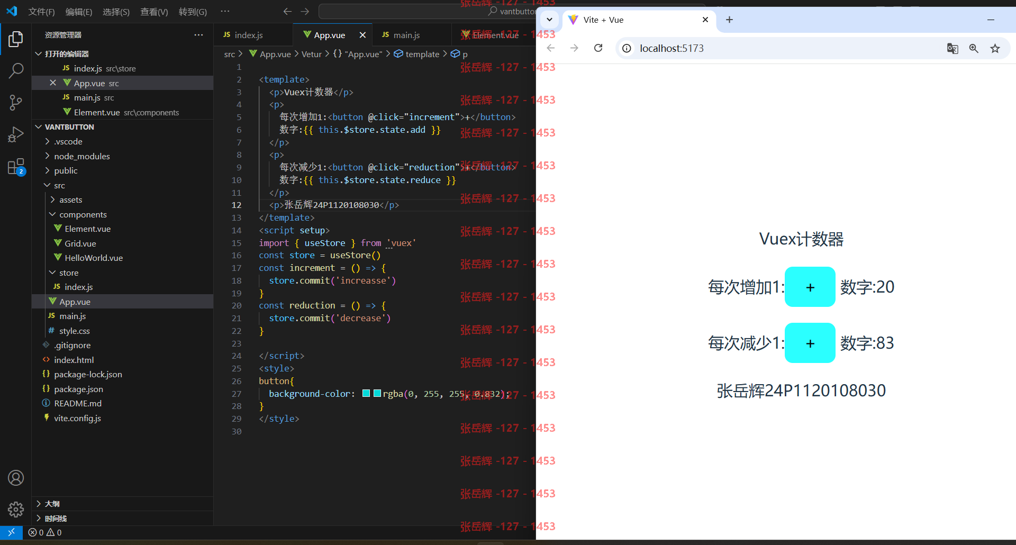Open the Run and Debug view

tap(16, 135)
